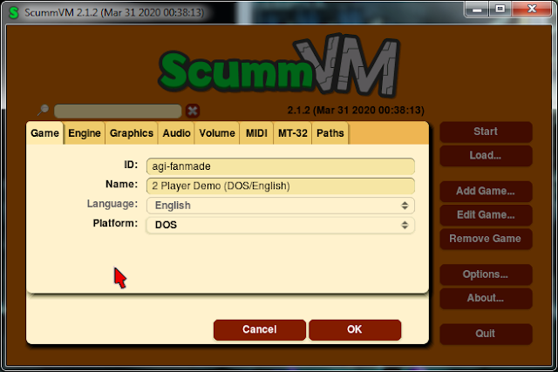Click the Platform: label
Screen dimensions: 558x372
pos(115,223)
